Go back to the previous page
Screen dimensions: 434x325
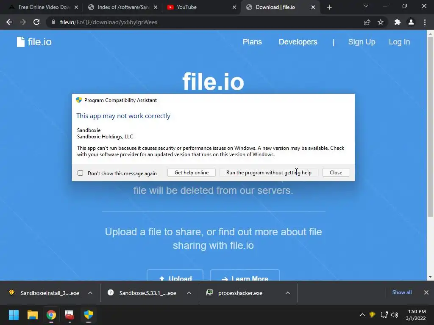tap(9, 22)
